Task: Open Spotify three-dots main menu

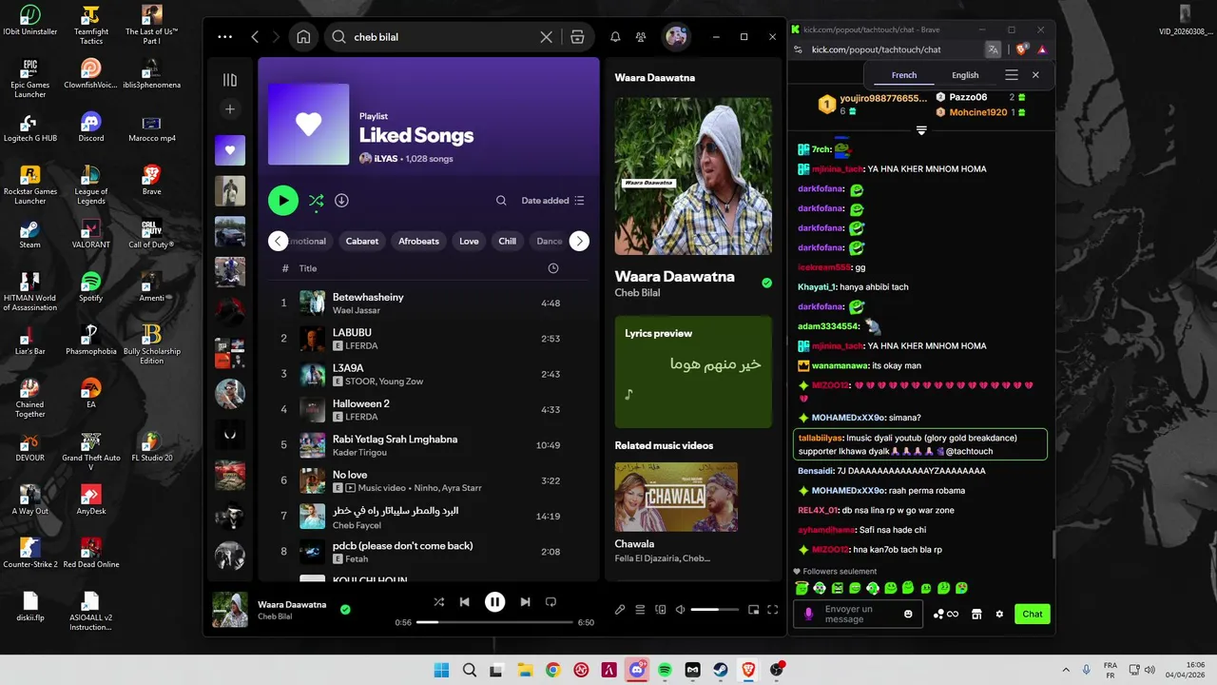Action: click(224, 37)
